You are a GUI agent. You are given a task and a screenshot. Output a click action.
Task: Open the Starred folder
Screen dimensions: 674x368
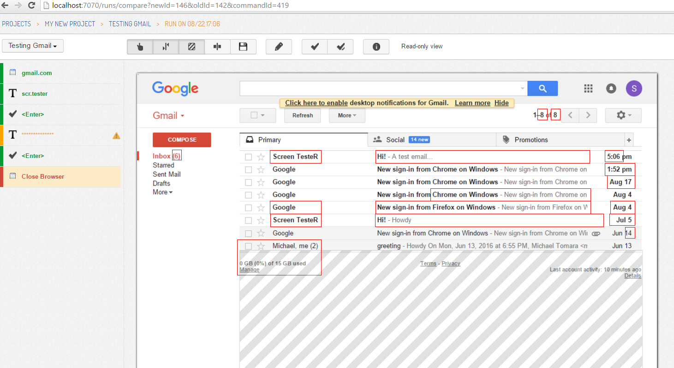pyautogui.click(x=163, y=165)
